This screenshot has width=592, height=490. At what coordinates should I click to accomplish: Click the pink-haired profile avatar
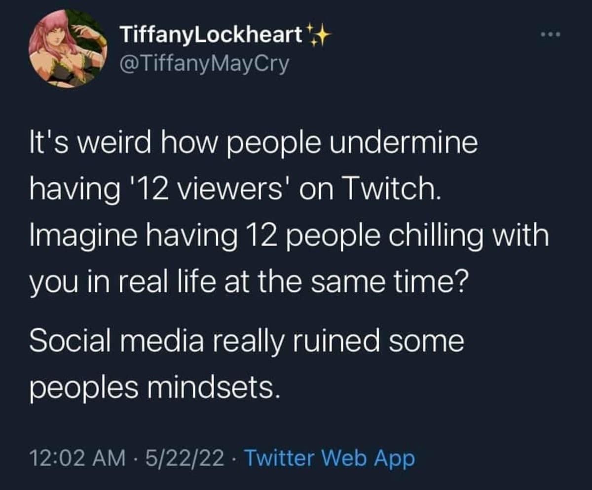pos(68,49)
